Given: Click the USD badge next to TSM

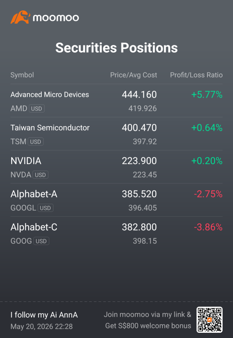Looking at the screenshot, I should pyautogui.click(x=36, y=141).
